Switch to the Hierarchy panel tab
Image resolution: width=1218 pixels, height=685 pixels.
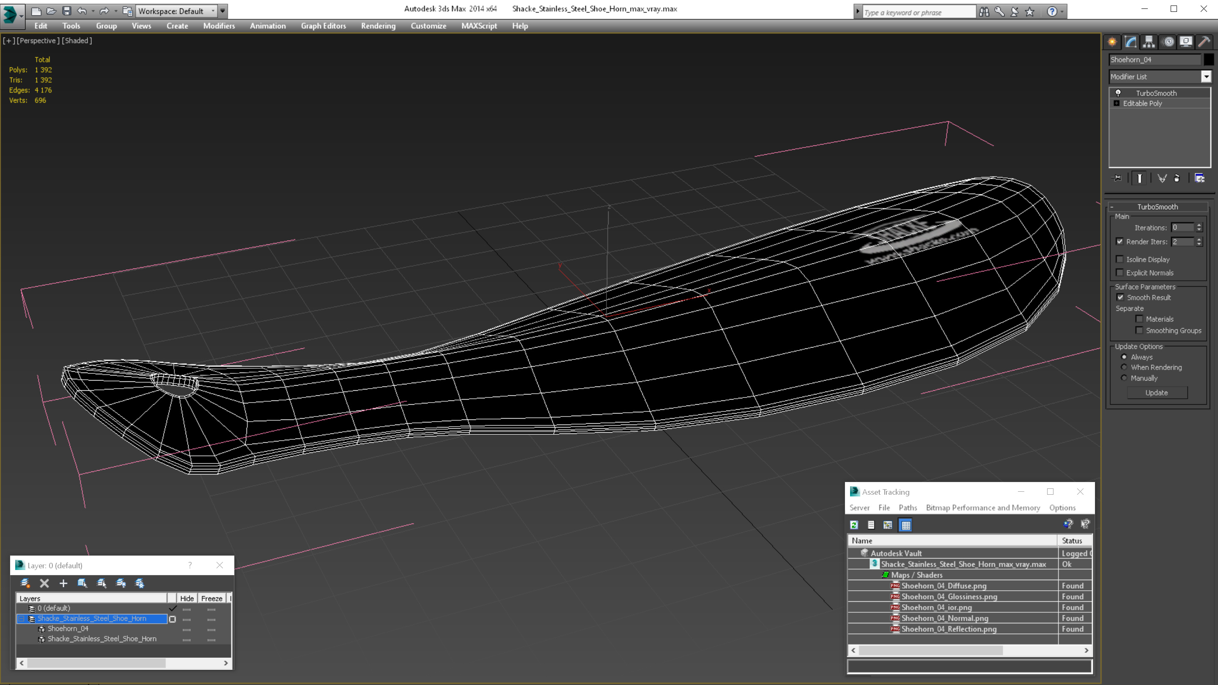(x=1149, y=41)
